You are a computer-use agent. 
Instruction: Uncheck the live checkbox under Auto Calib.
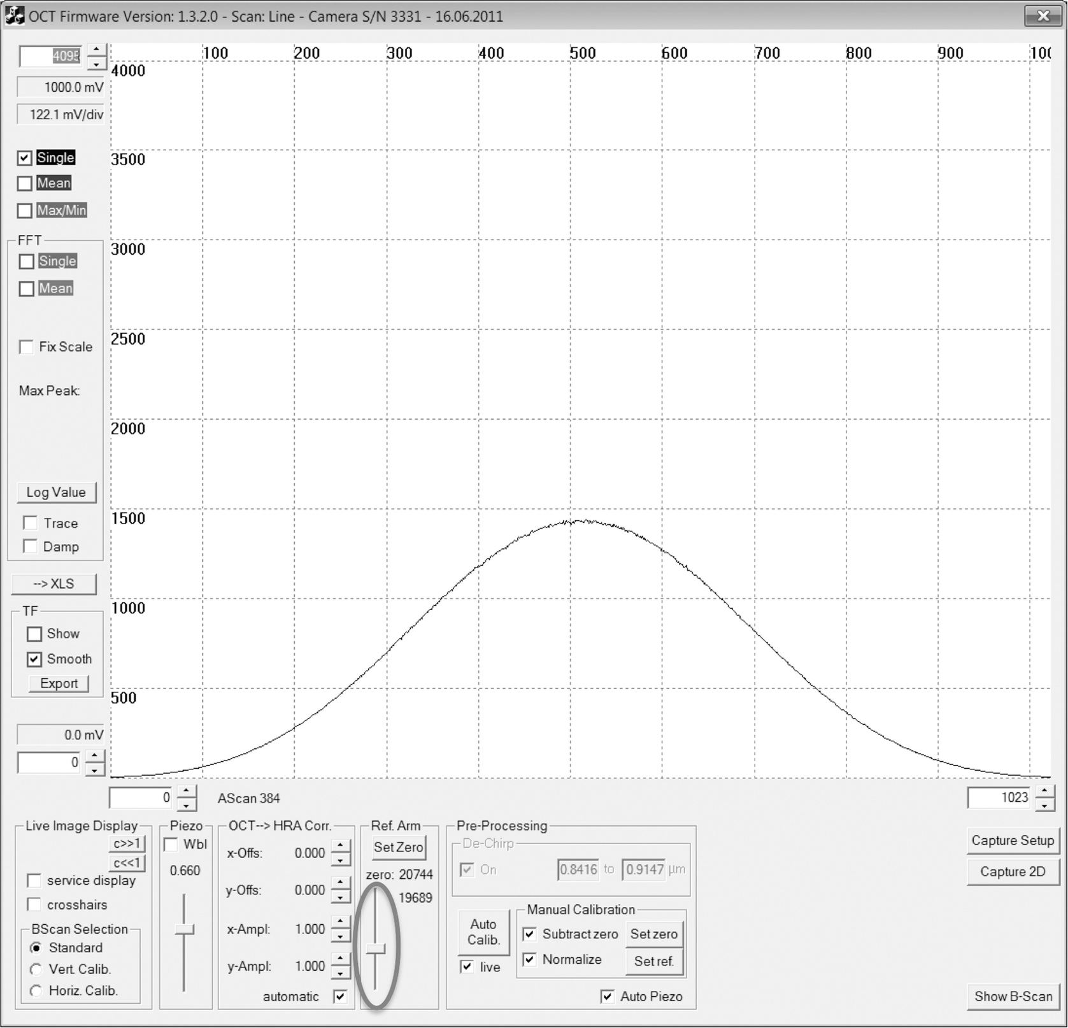coord(467,967)
